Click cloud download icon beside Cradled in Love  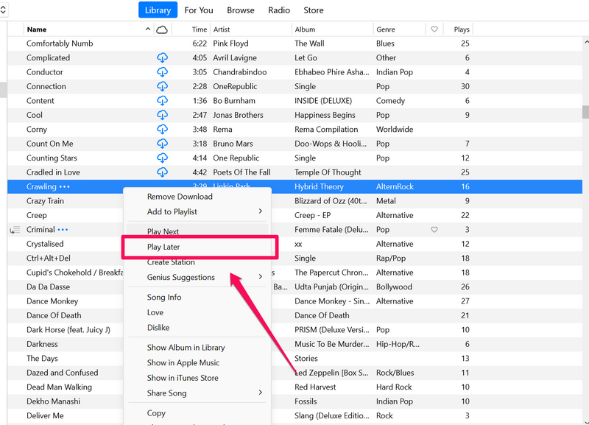162,172
